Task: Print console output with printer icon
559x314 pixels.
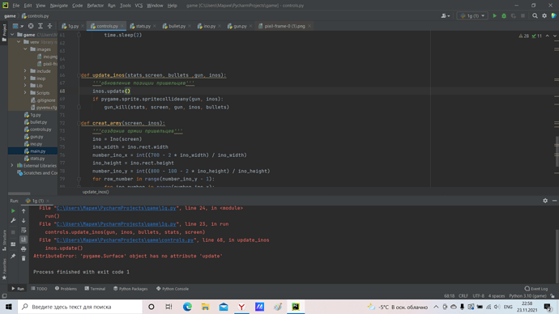Action: pyautogui.click(x=23, y=248)
